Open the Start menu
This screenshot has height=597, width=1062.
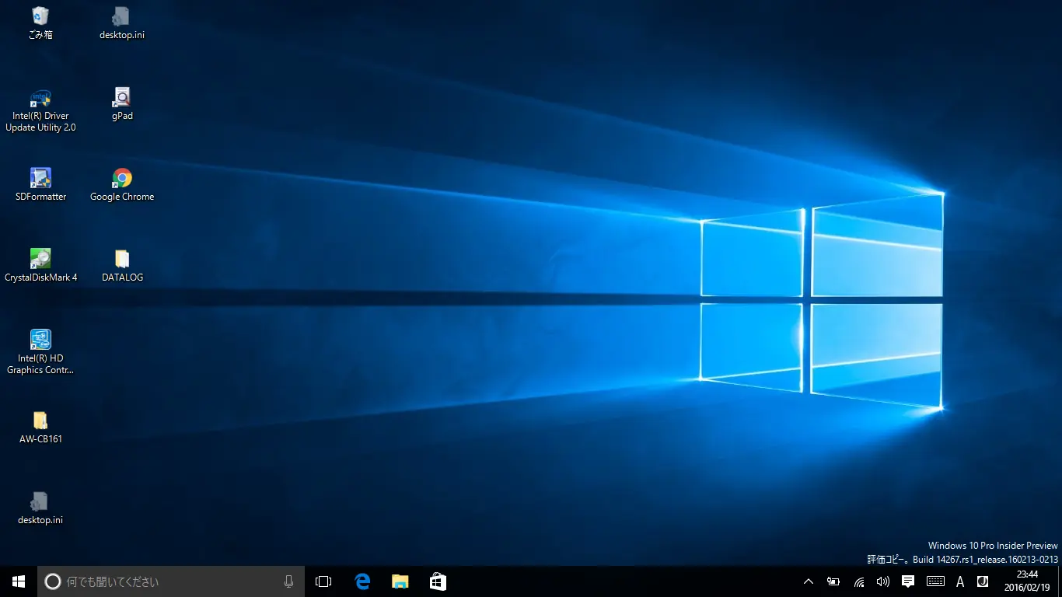pyautogui.click(x=16, y=581)
